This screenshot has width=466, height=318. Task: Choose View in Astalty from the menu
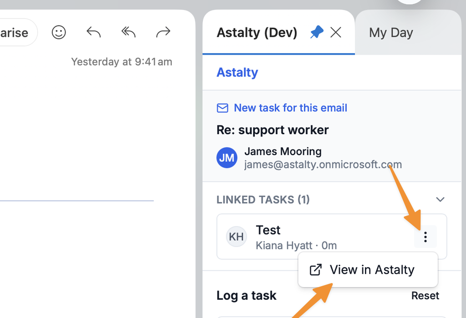click(368, 270)
